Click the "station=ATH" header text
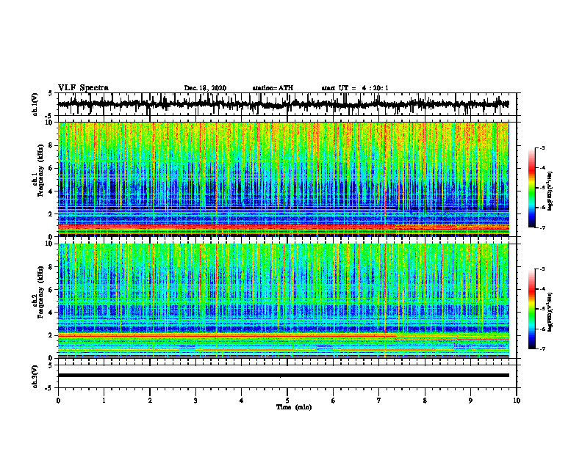582x449 pixels. pyautogui.click(x=273, y=88)
